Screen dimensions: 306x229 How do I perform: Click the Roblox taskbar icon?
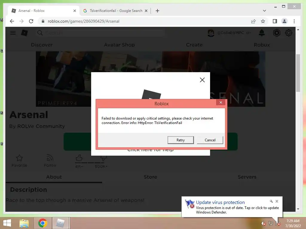pyautogui.click(x=60, y=223)
